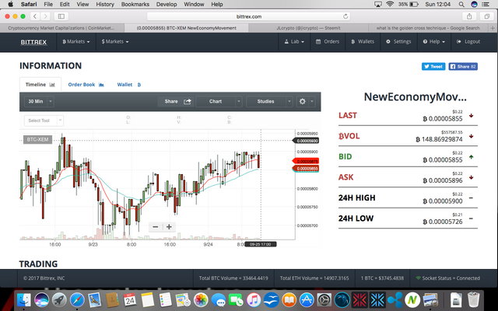The height and width of the screenshot is (311, 498).
Task: Click Socket Status Connected indicator
Action: 448,278
